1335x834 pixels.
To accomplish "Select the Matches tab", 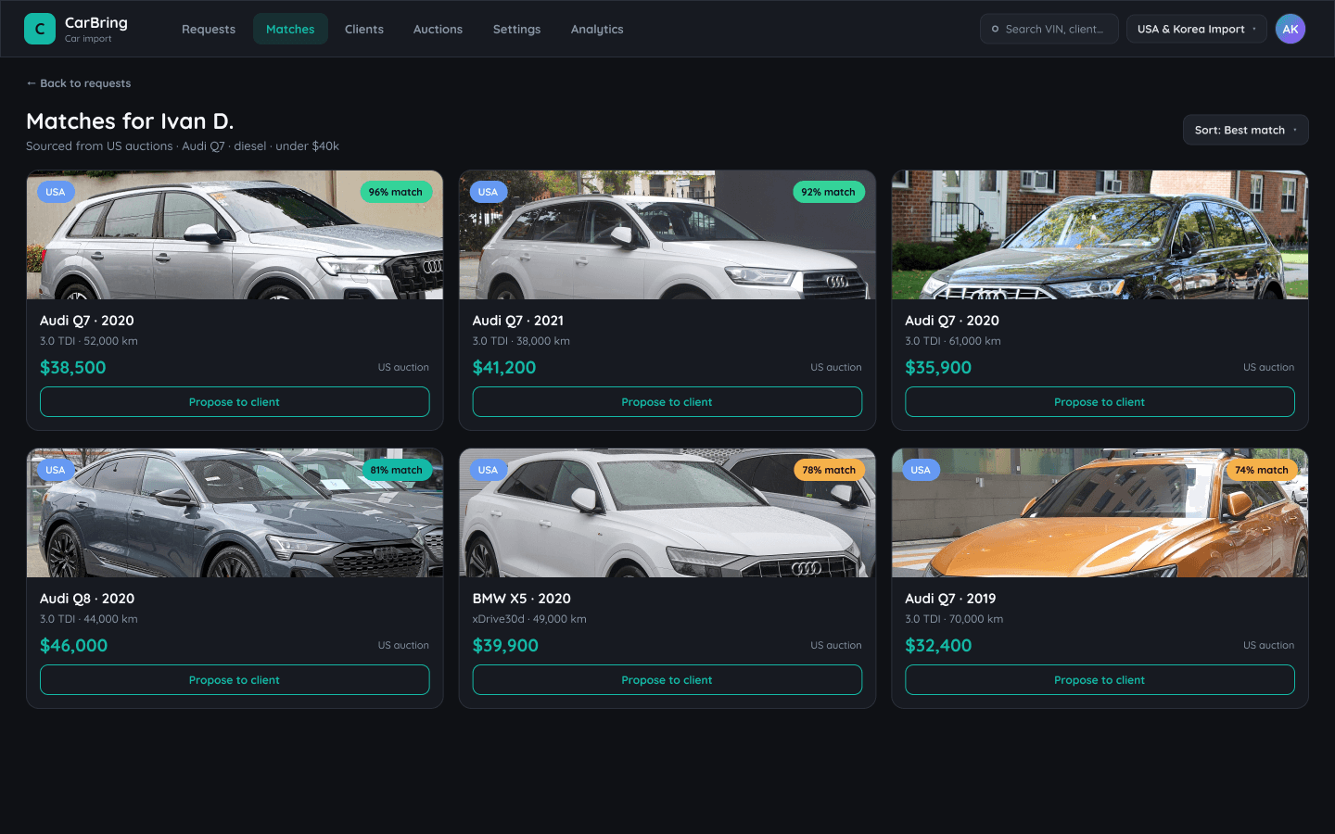I will pyautogui.click(x=290, y=29).
